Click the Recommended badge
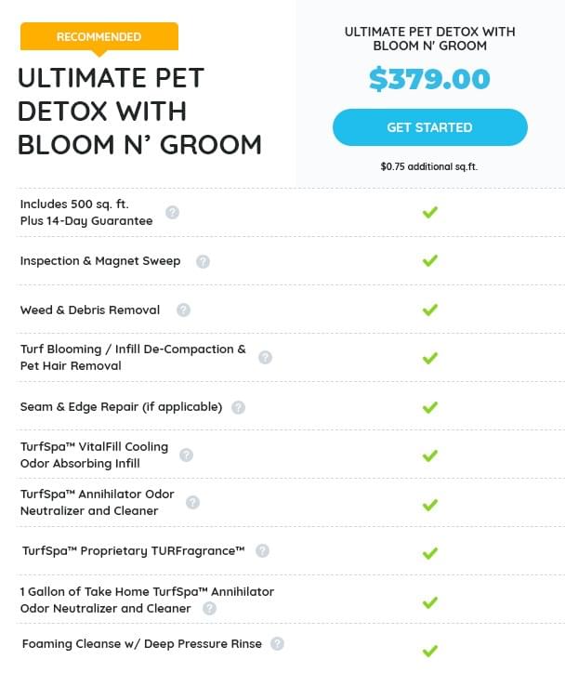This screenshot has width=565, height=686. 99,37
